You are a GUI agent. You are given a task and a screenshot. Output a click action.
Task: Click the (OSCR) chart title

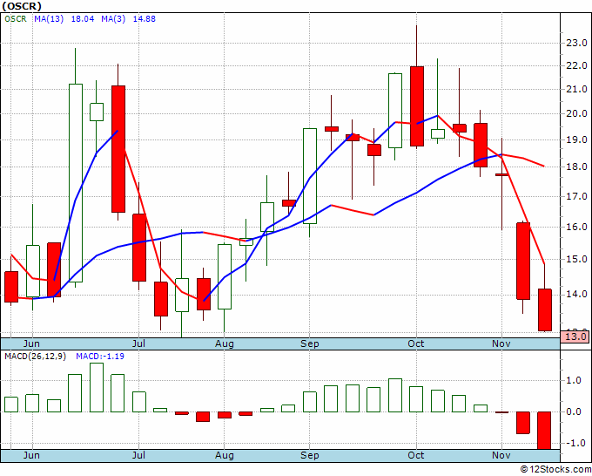pyautogui.click(x=22, y=6)
